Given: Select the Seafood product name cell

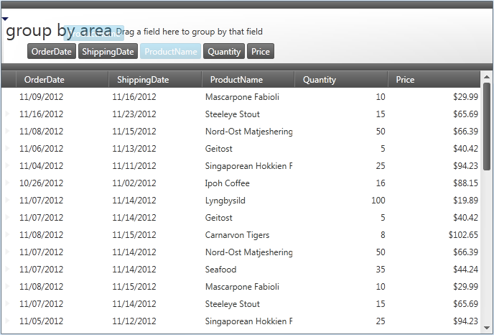Looking at the screenshot, I should (x=220, y=270).
